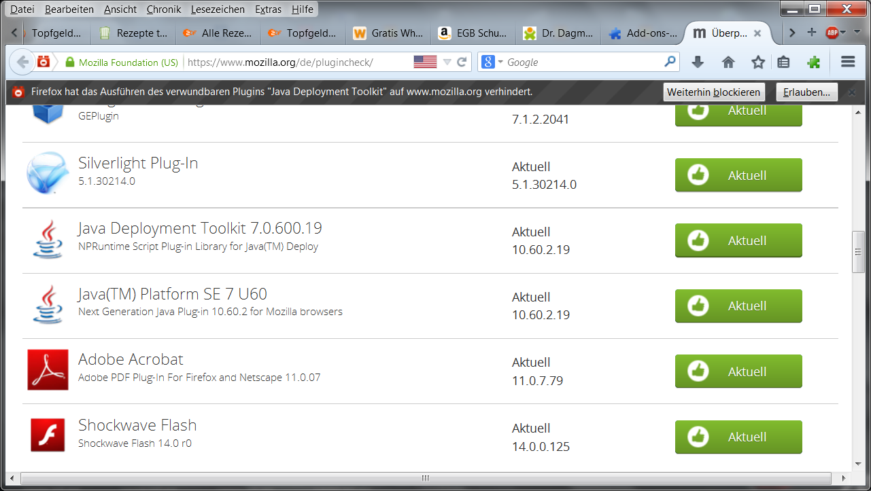Click the horizontal scrollbar right arrow
Image resolution: width=871 pixels, height=491 pixels.
[x=846, y=478]
